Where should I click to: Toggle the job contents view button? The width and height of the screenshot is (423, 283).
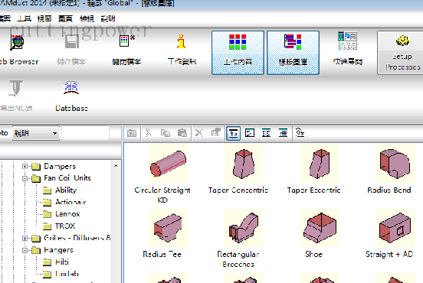click(238, 53)
